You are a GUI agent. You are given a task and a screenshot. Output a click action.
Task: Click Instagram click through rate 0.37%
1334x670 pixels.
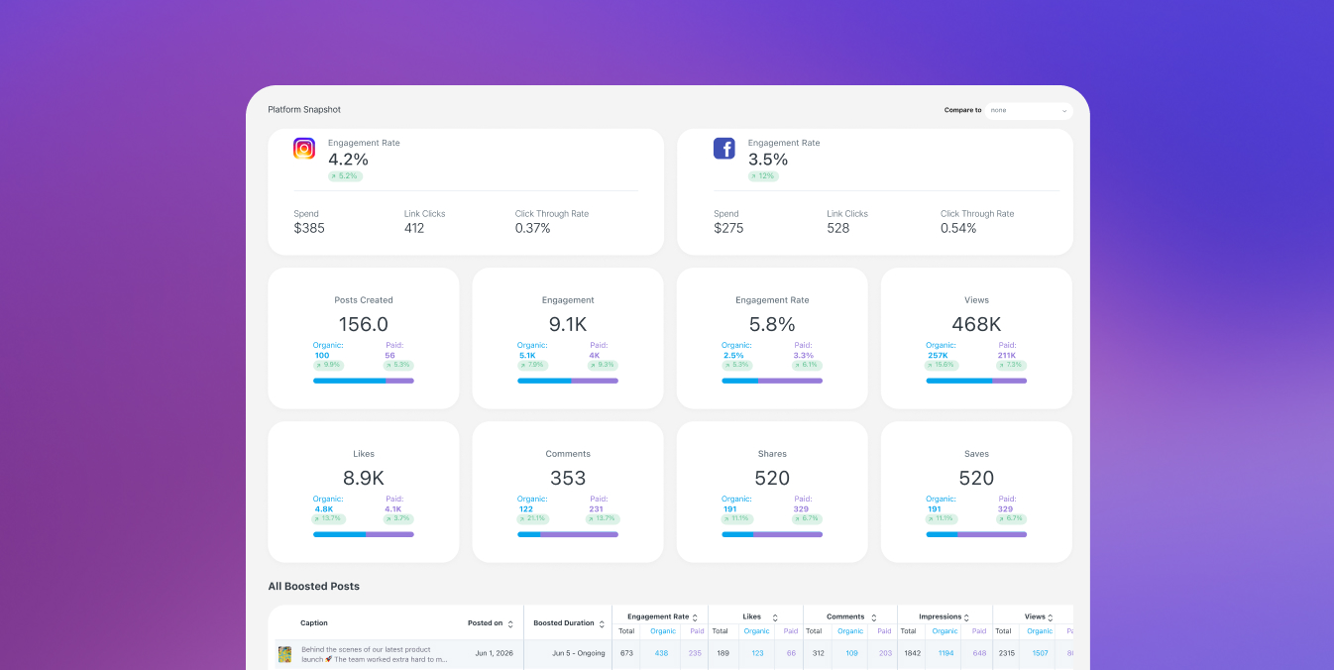tap(533, 229)
